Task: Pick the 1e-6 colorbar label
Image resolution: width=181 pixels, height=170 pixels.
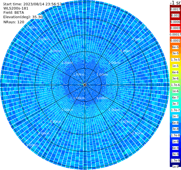Action: click(175, 91)
